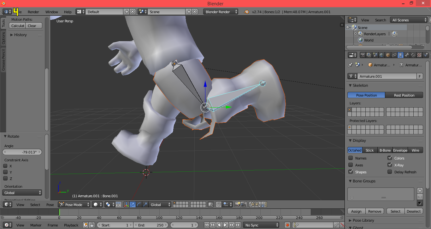The width and height of the screenshot is (431, 229).
Task: Select the rotate manipulator arc icon
Action: coord(139,205)
